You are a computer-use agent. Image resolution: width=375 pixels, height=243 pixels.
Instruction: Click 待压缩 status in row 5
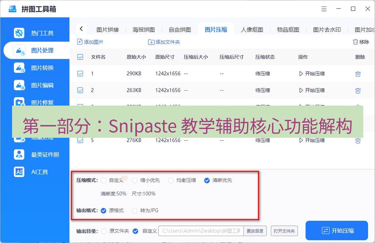pyautogui.click(x=262, y=140)
